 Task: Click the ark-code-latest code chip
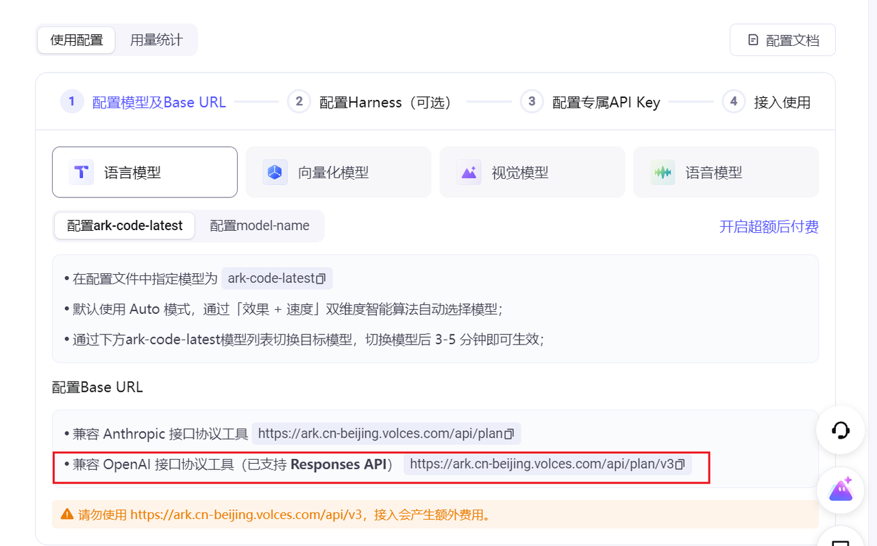click(x=277, y=279)
